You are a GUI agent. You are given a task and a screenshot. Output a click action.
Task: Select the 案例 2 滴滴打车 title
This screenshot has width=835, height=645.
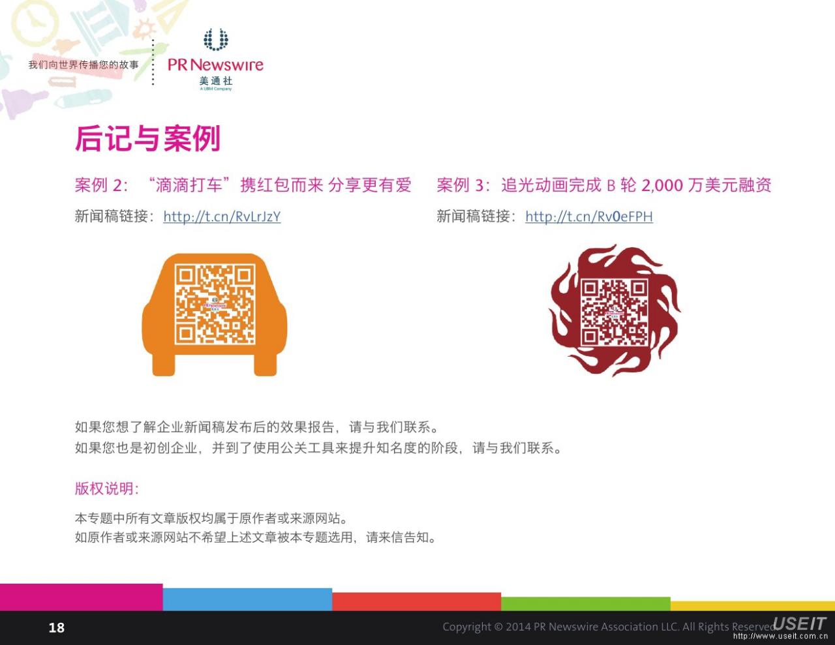pos(243,185)
